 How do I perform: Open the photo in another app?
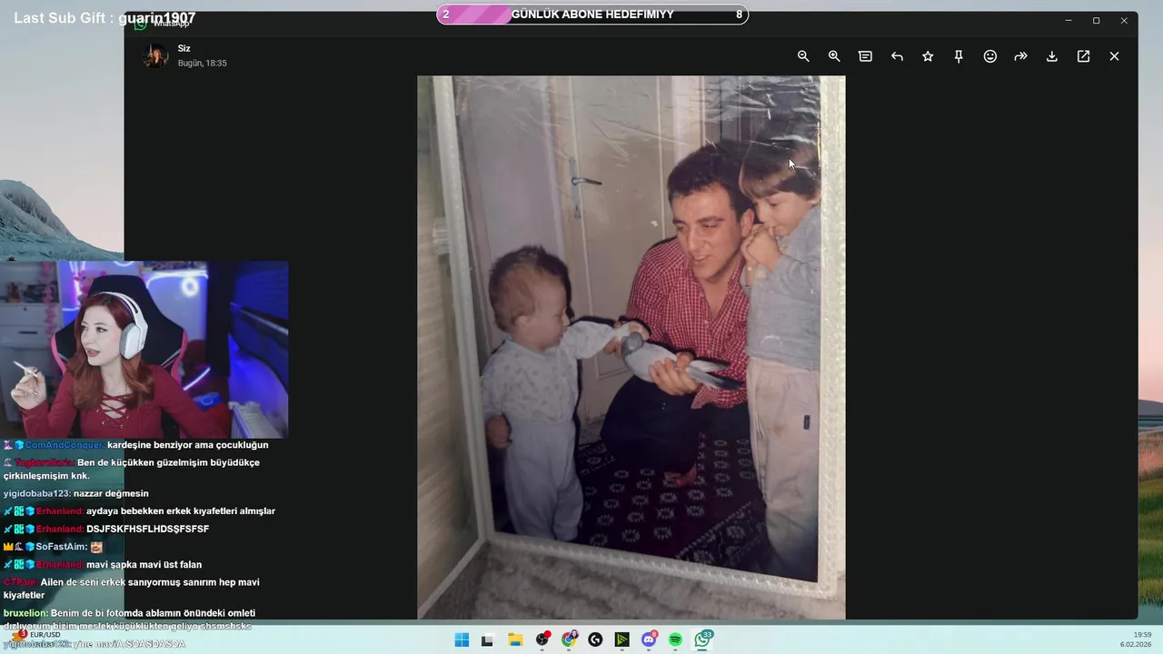coord(1083,56)
